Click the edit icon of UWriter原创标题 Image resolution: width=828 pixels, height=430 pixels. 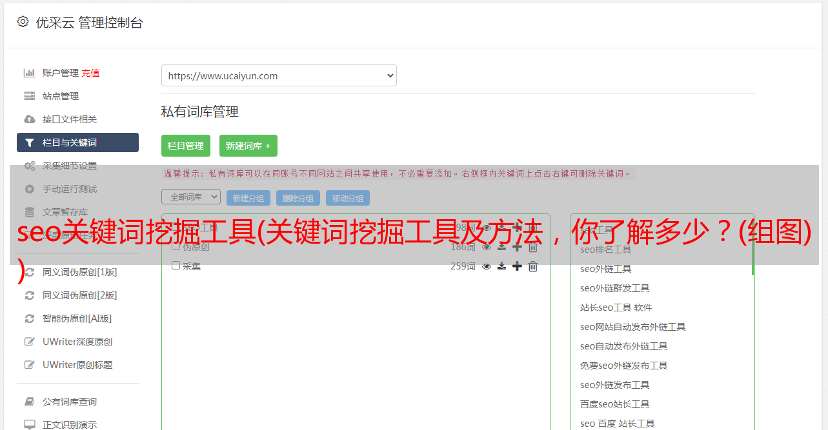click(x=30, y=365)
